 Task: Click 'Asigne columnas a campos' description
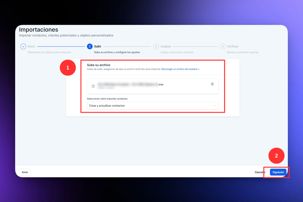177,52
